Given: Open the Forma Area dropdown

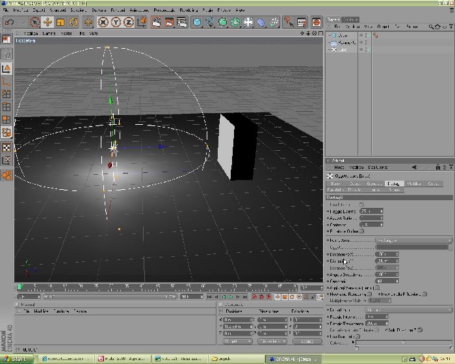Looking at the screenshot, I should [414, 240].
